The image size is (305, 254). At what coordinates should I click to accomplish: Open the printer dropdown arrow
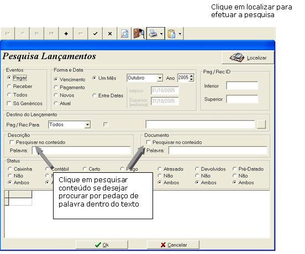[161, 34]
